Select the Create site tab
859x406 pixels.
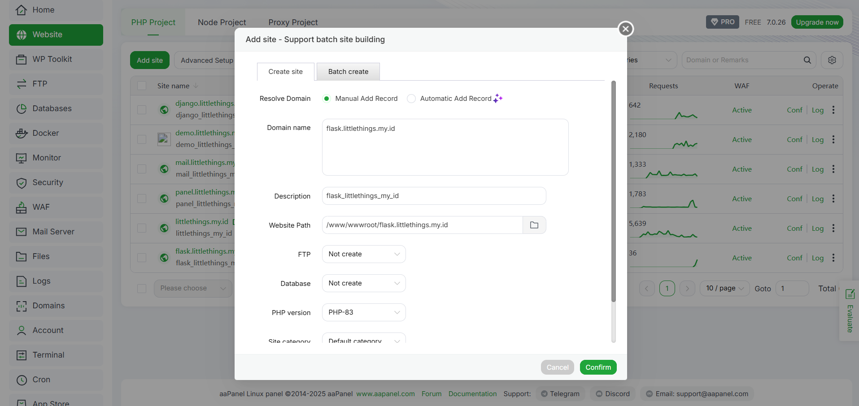(286, 72)
